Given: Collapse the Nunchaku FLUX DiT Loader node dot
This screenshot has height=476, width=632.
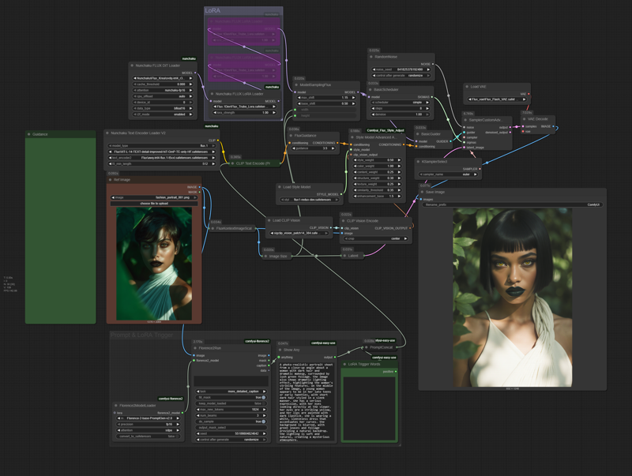Looking at the screenshot, I should (x=132, y=66).
